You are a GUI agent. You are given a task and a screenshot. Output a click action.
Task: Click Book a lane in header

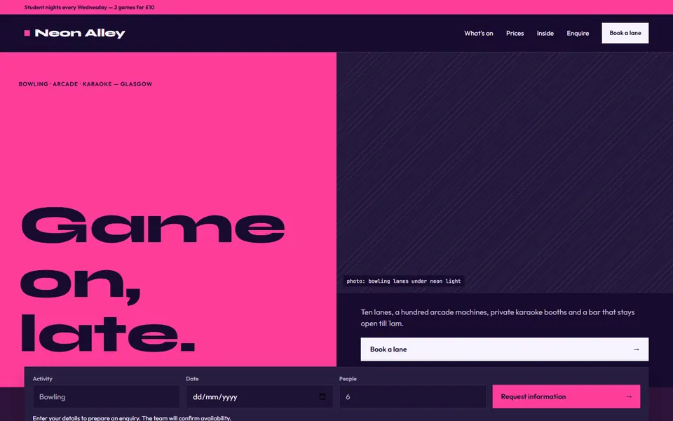coord(625,33)
